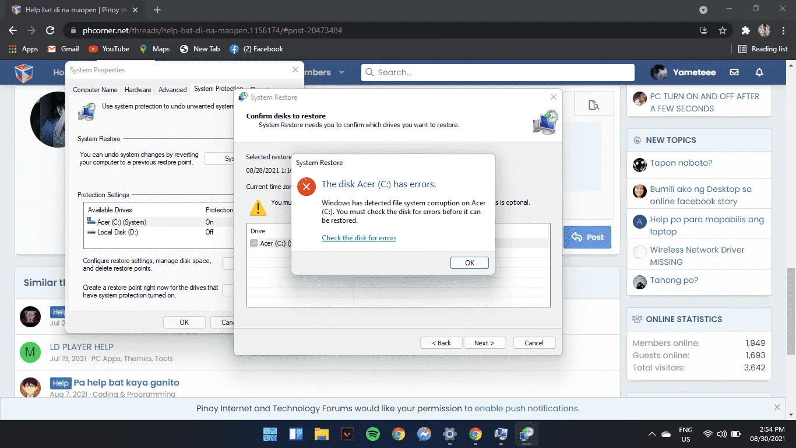Dismiss the push notification banner
The width and height of the screenshot is (796, 448).
(777, 407)
